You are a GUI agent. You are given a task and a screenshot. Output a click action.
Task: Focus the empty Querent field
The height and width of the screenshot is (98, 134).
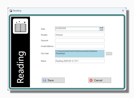pyautogui.click(x=80, y=41)
